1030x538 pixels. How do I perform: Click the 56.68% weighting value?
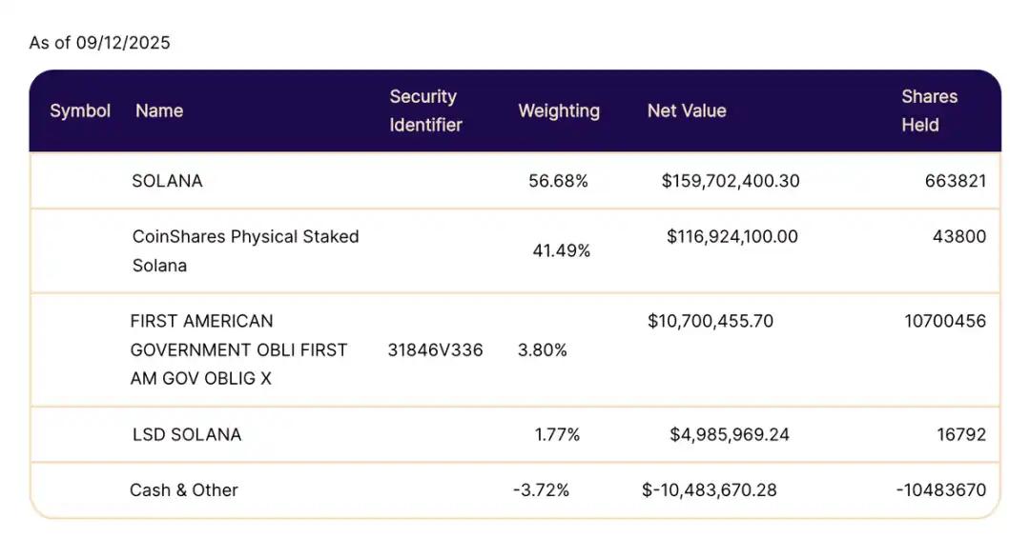(x=558, y=181)
